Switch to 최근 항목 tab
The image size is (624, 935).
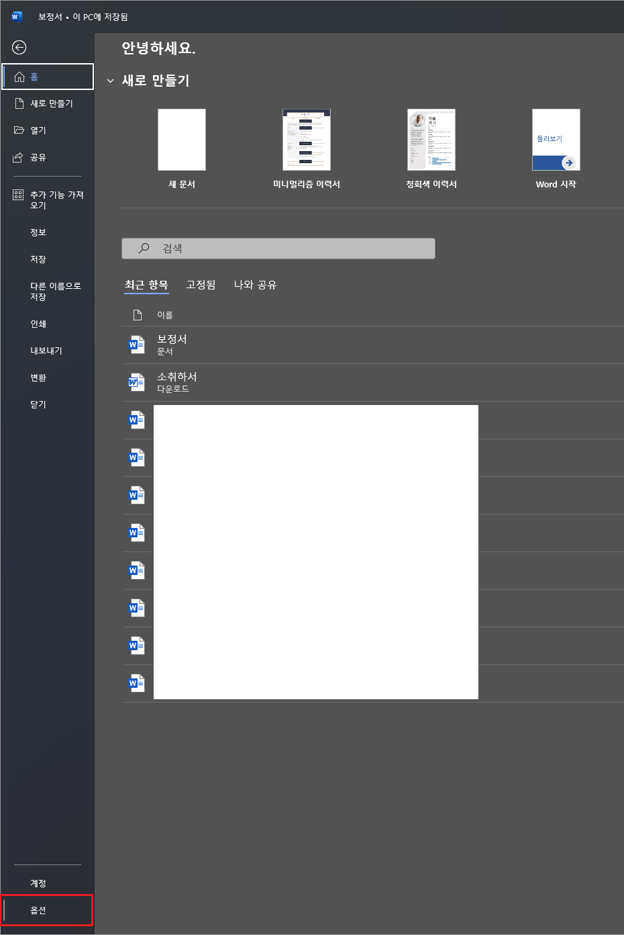point(146,285)
